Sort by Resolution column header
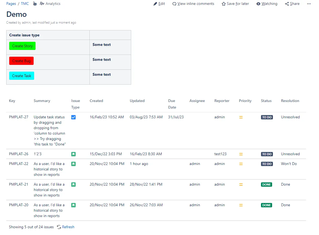319x235 pixels. point(290,101)
